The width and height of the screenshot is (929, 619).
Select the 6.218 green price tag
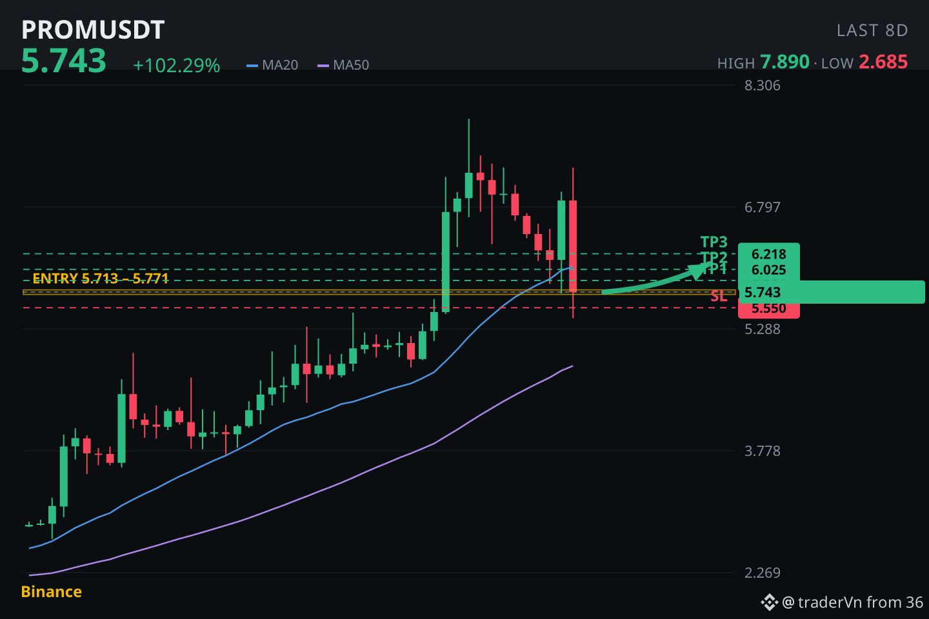769,254
